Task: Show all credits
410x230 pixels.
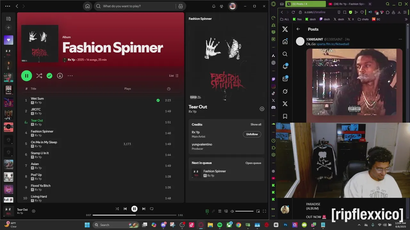Action: coord(256,125)
